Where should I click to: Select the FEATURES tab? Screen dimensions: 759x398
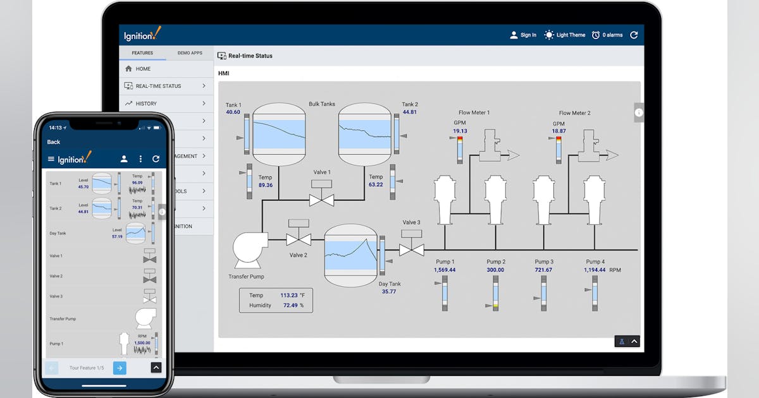142,53
